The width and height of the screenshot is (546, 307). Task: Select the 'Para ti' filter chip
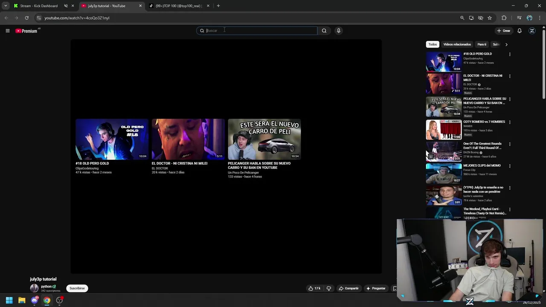(482, 44)
